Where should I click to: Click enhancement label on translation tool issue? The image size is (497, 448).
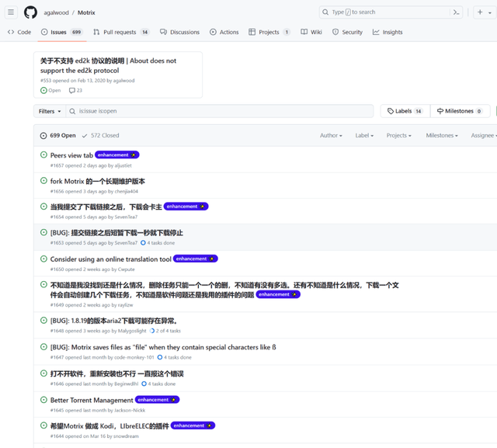(x=195, y=259)
